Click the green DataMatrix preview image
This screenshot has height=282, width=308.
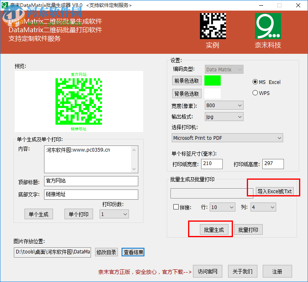[79, 101]
